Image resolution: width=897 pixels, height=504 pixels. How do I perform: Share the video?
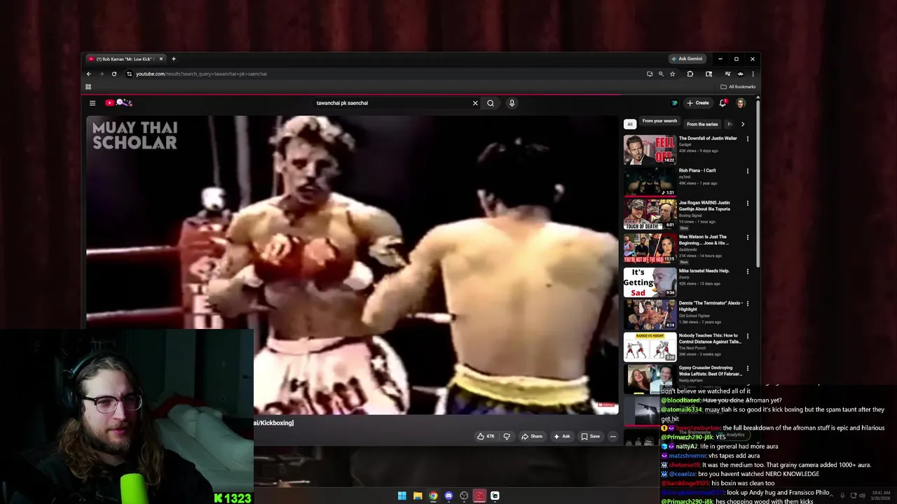[x=532, y=436]
